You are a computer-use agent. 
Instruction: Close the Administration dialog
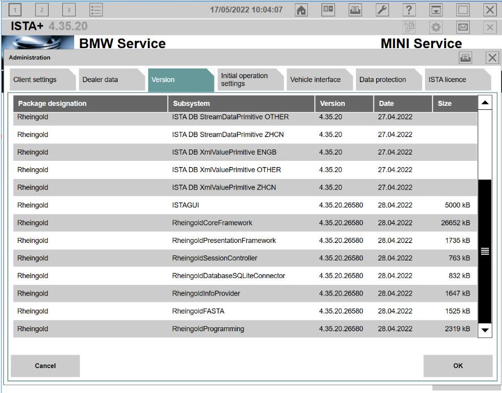point(492,58)
